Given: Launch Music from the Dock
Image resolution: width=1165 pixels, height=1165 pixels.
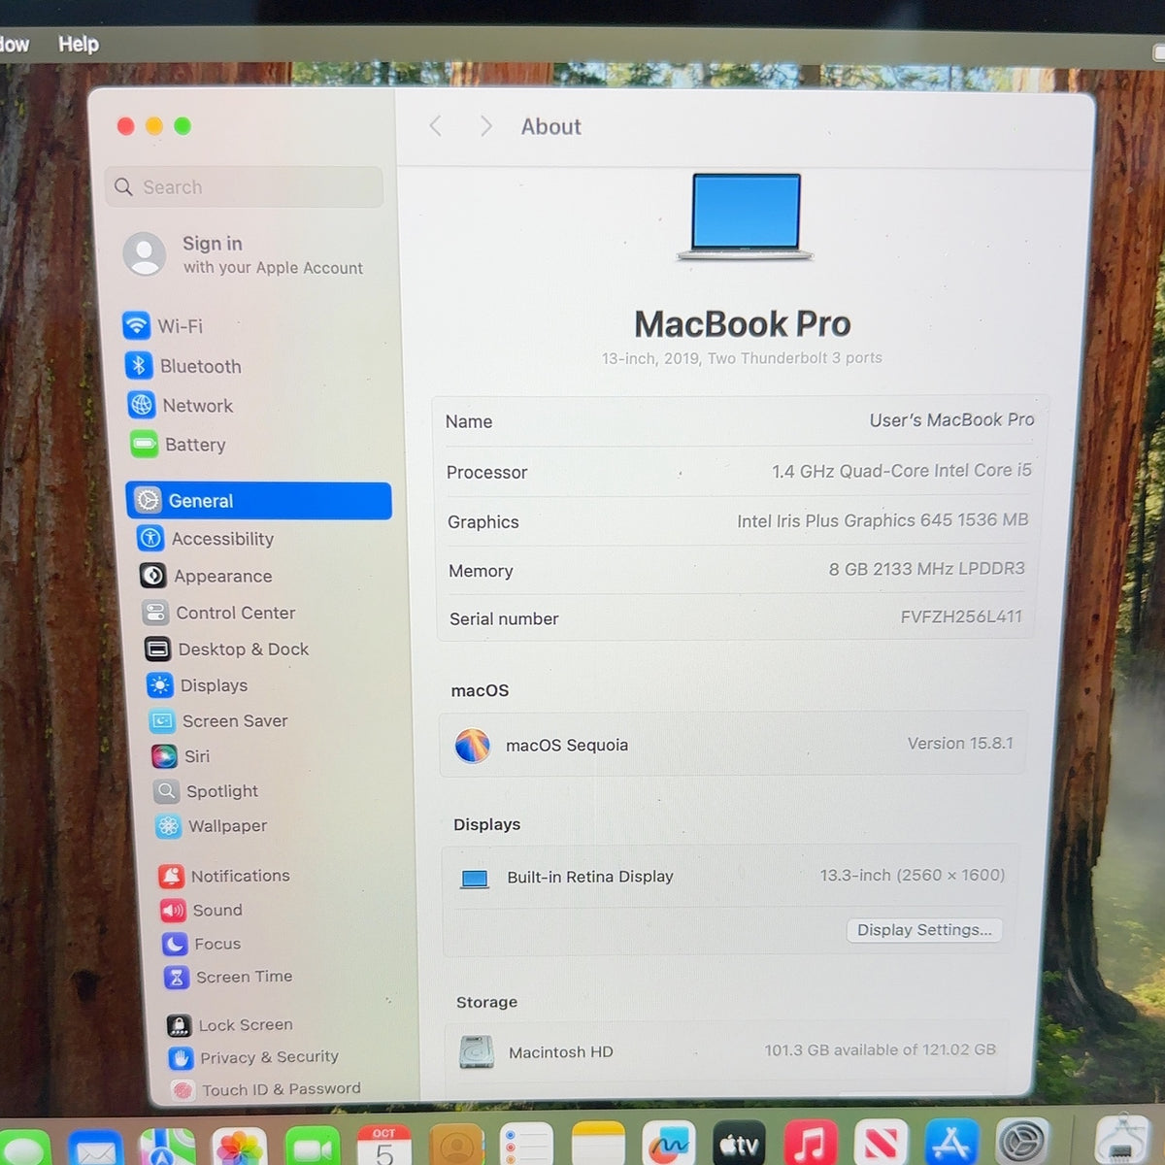Looking at the screenshot, I should pos(810,1143).
